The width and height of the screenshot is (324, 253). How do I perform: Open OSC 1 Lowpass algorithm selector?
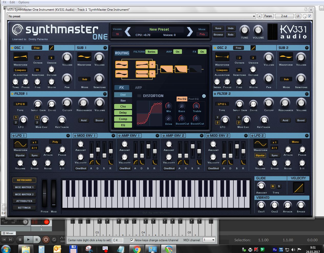coord(20,70)
